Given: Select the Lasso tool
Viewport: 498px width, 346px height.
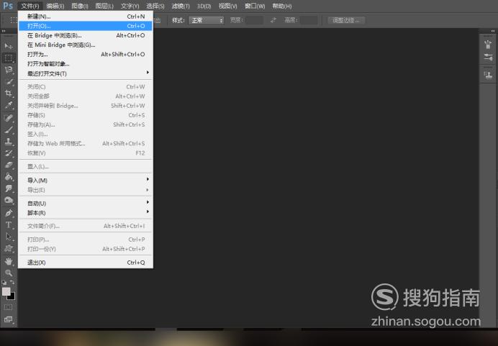Looking at the screenshot, I should [x=9, y=70].
